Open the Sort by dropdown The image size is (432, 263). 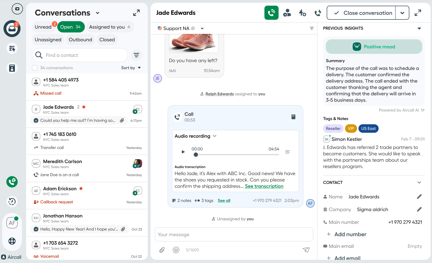131,68
